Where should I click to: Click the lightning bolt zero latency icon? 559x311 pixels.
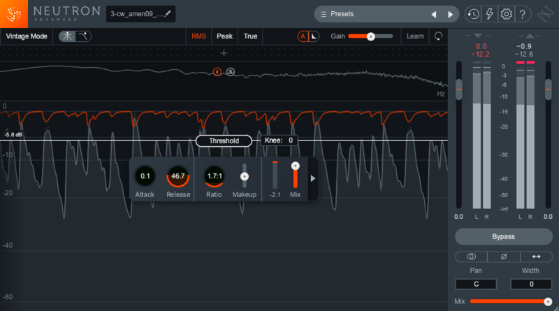tap(490, 14)
